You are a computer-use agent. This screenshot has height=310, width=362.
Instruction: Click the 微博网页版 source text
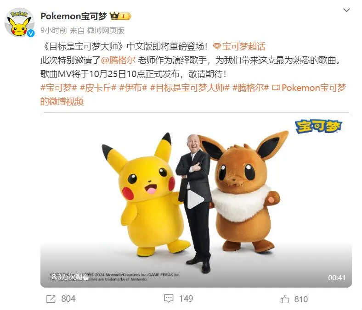106,30
